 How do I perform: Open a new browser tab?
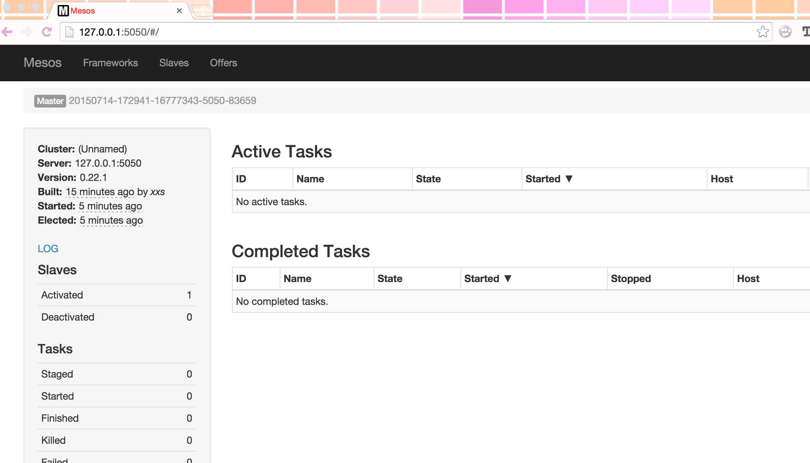[x=203, y=11]
